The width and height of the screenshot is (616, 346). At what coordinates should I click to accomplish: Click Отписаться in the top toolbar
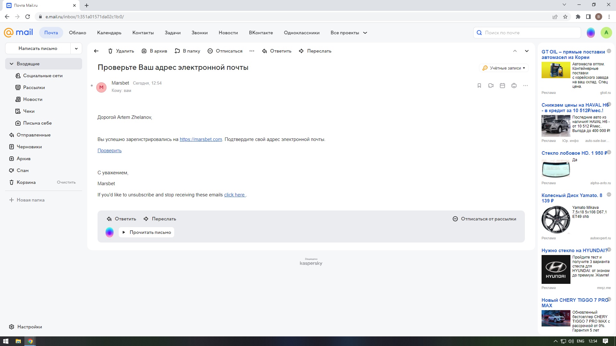point(225,51)
